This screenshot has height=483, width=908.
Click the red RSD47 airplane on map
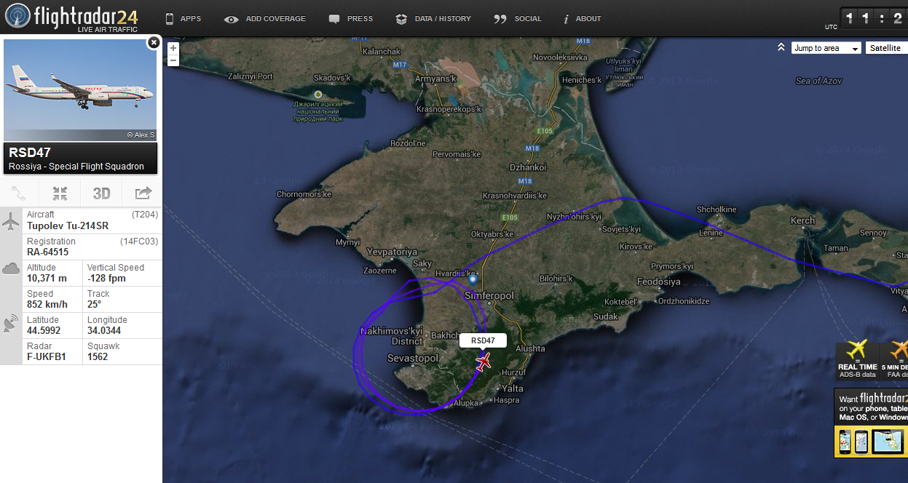[482, 362]
